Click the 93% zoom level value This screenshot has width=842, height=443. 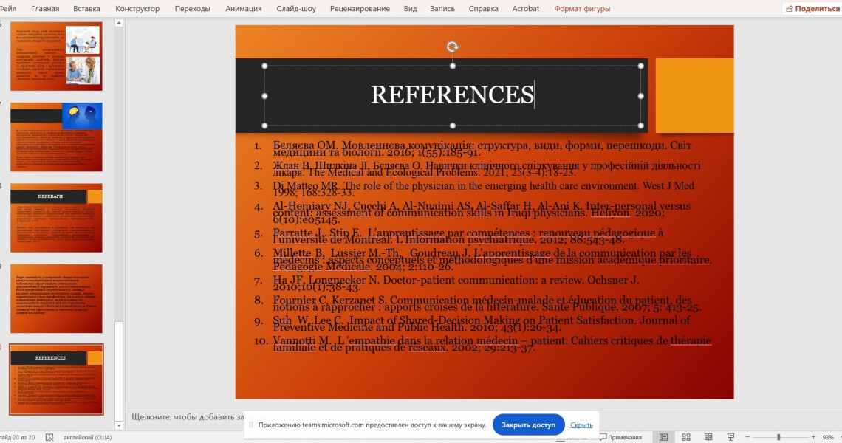(x=828, y=437)
